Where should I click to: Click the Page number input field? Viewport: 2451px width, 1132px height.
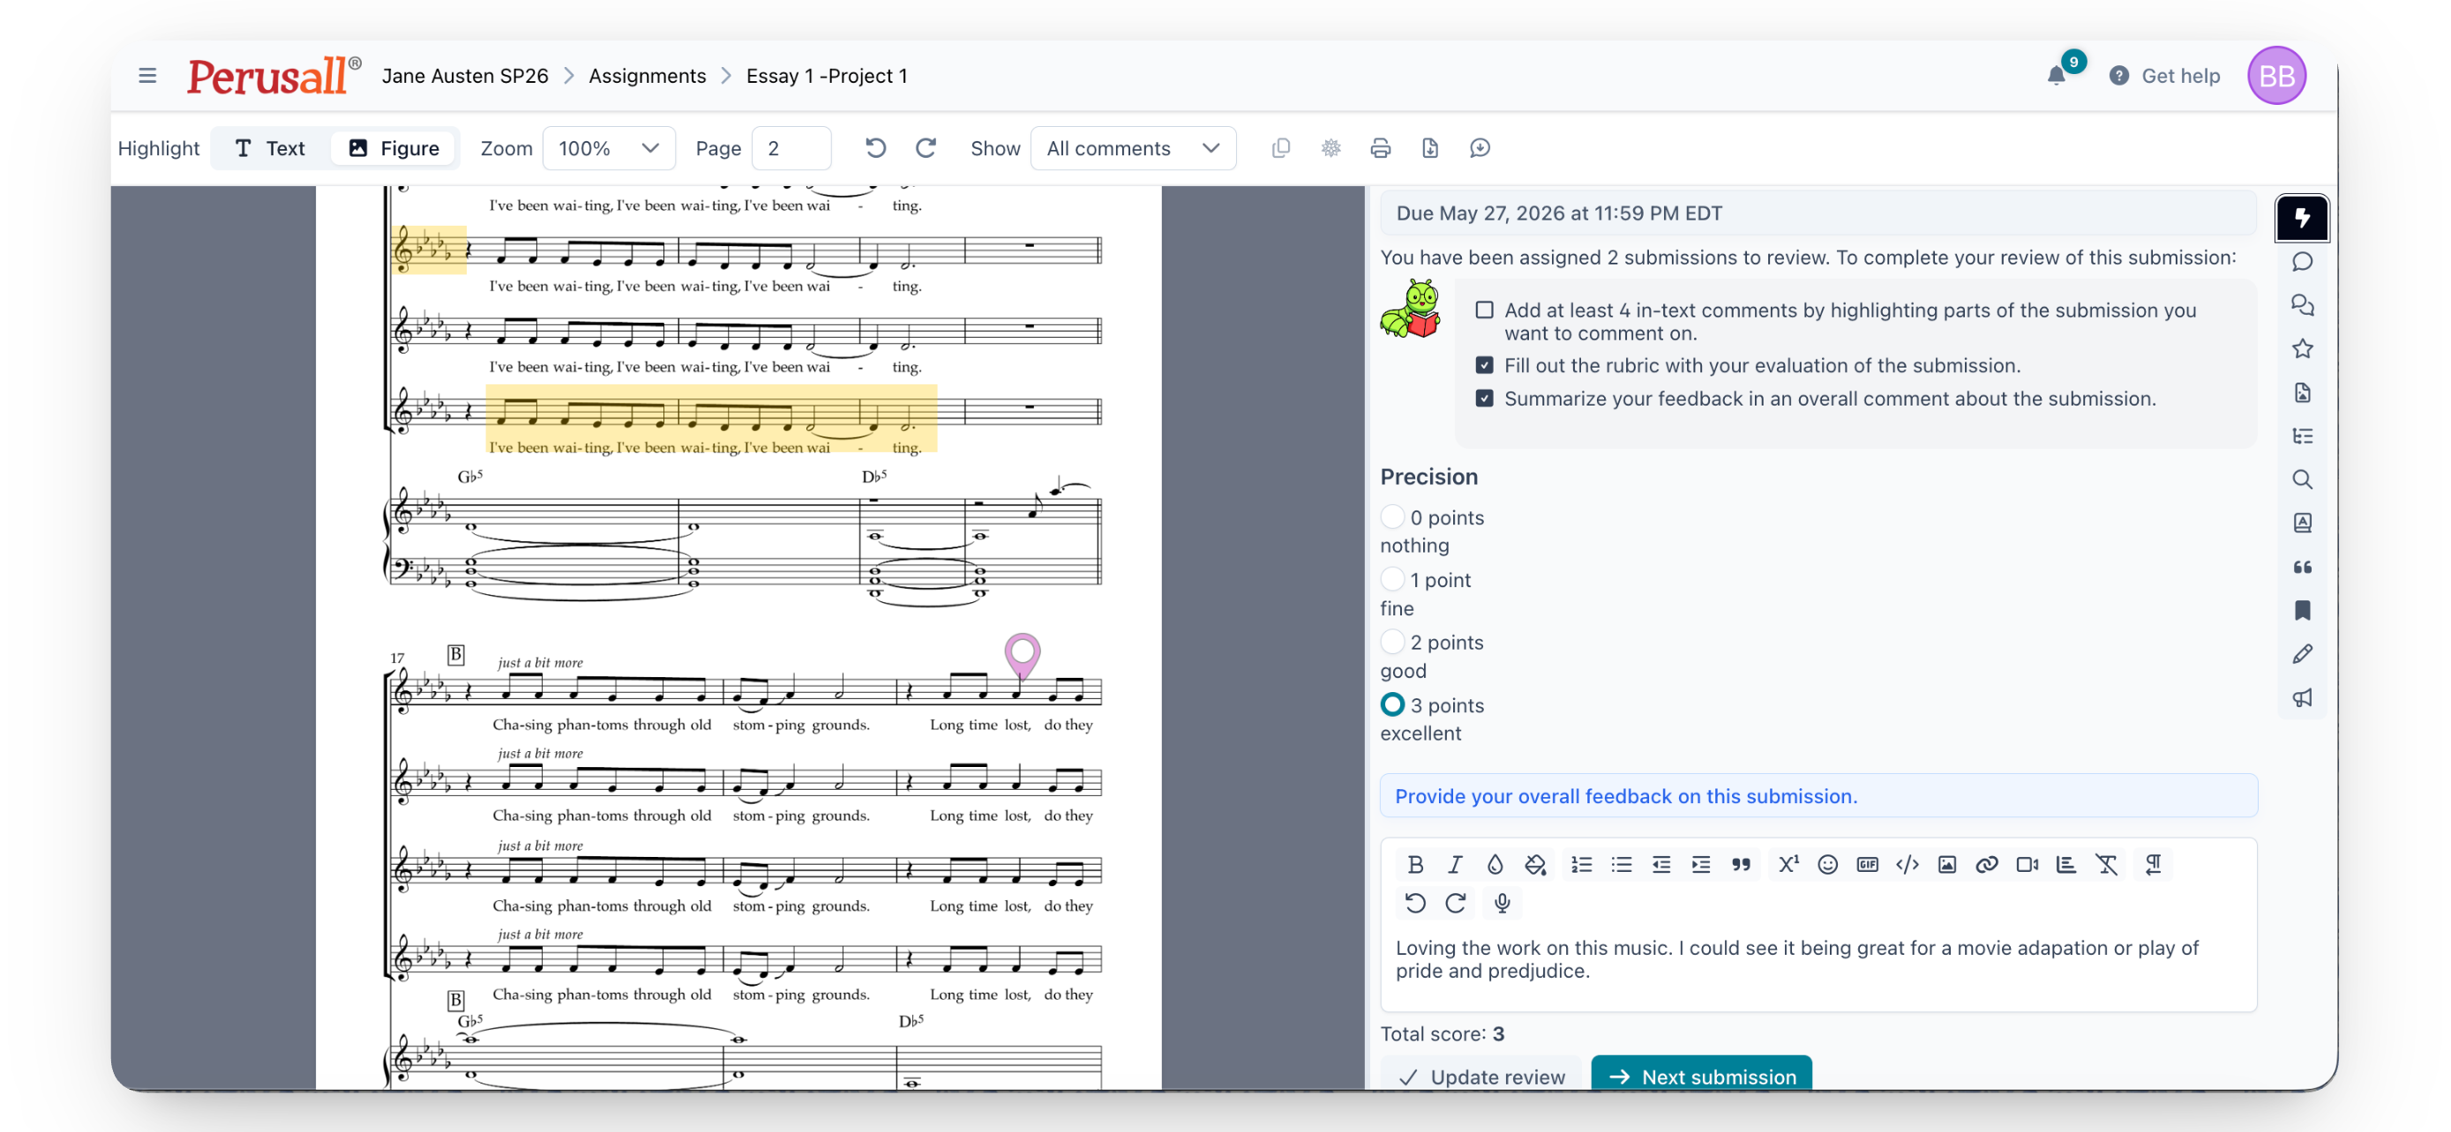[x=791, y=148]
